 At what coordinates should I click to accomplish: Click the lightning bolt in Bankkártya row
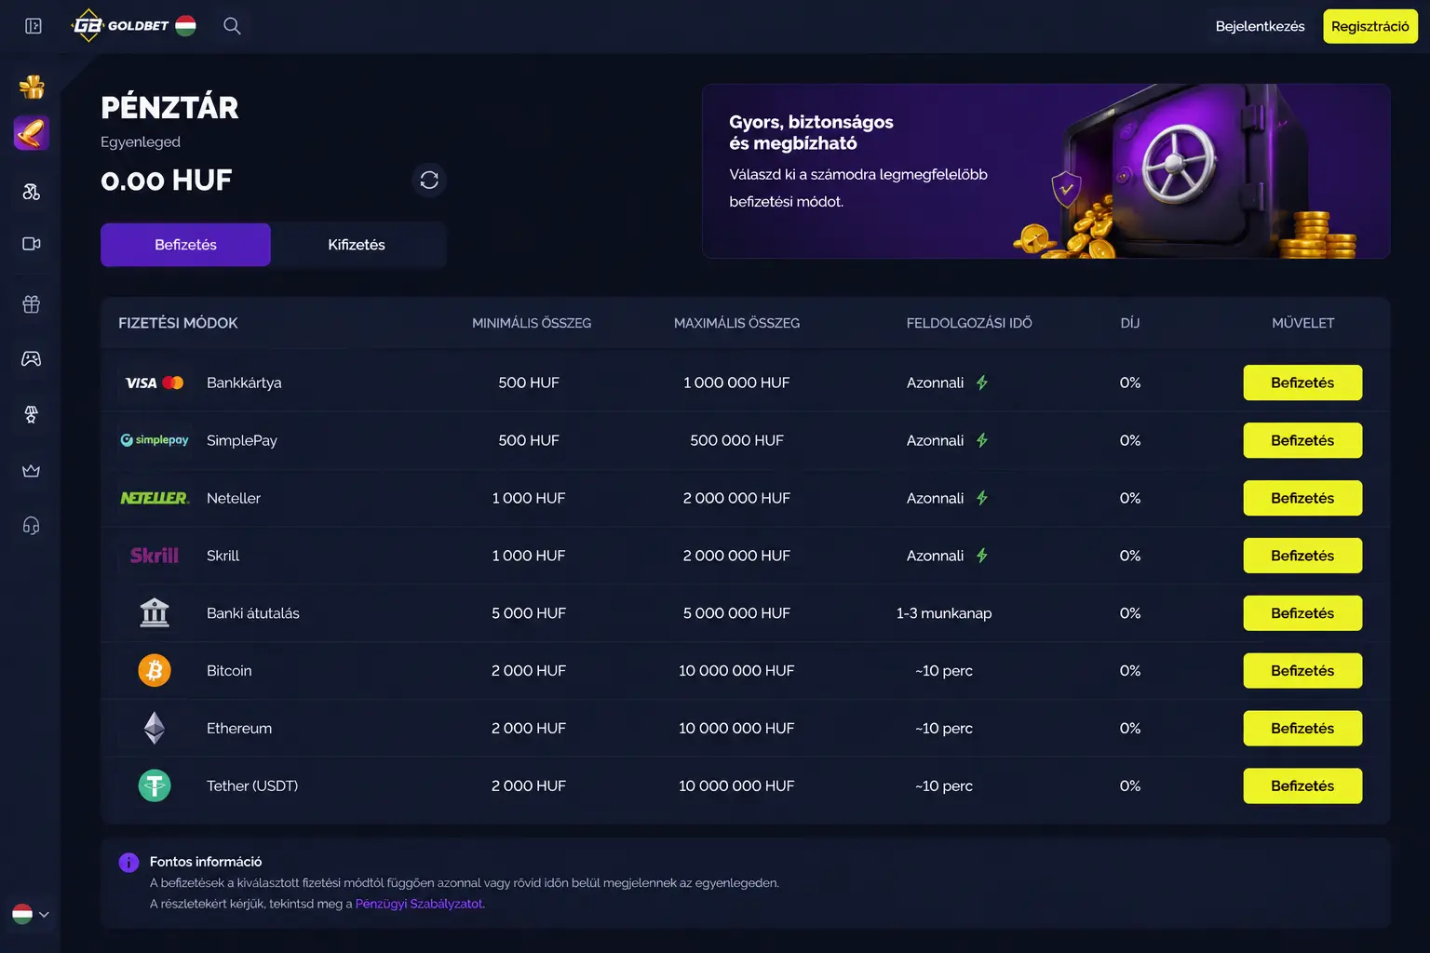(982, 383)
